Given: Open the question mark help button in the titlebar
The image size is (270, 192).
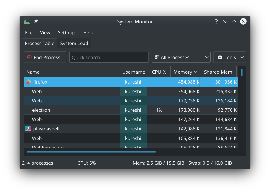Looking at the screenshot, I should point(216,22).
